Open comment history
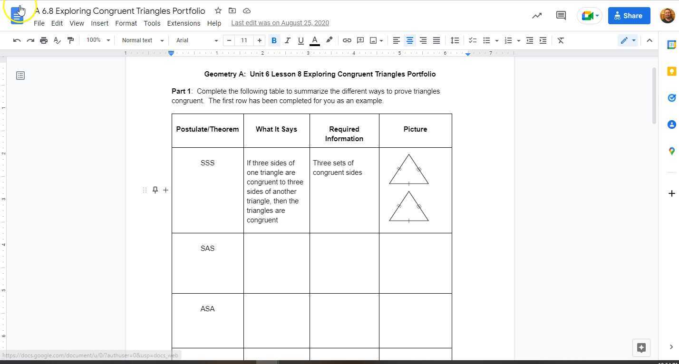Image resolution: width=679 pixels, height=364 pixels. [x=561, y=16]
